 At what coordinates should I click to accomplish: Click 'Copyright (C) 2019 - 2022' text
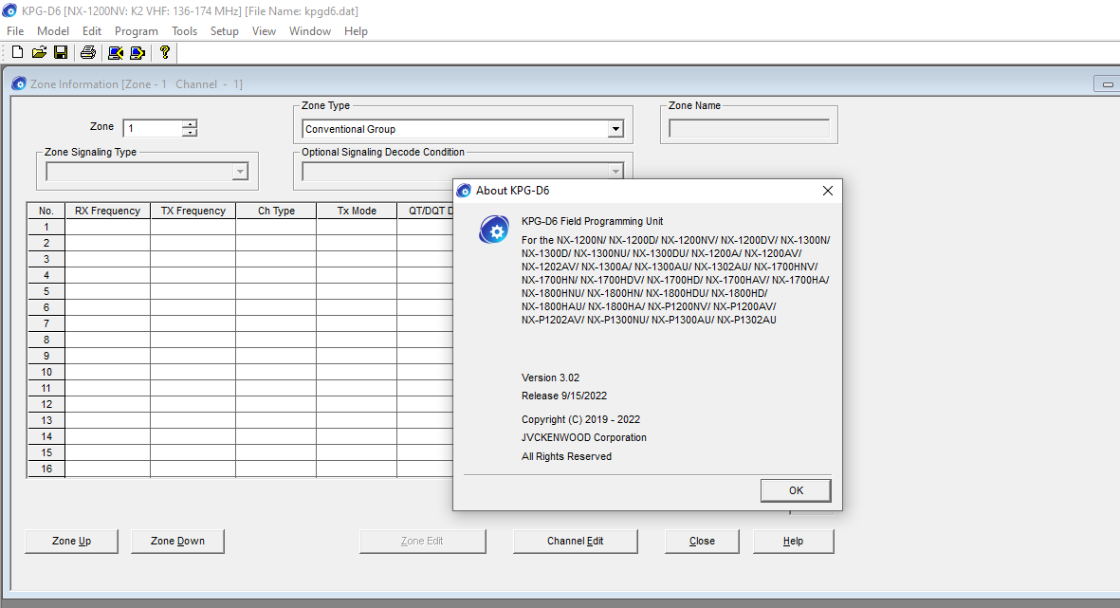(580, 419)
